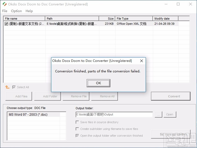The height and width of the screenshot is (148, 197).
Task: Select MS Word 97 - 2003 output type
Action: (x=33, y=115)
